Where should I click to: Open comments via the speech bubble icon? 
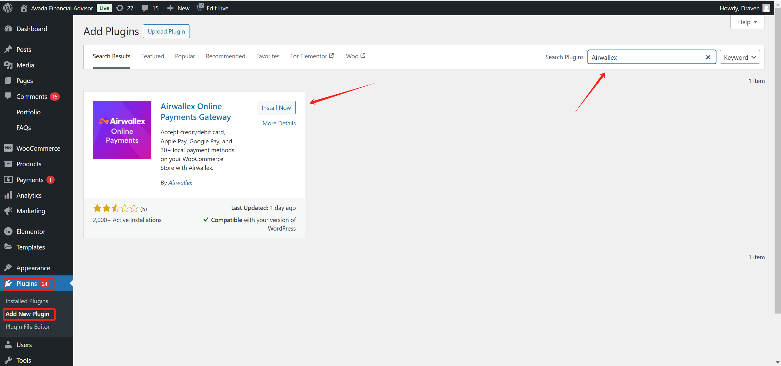tap(145, 8)
